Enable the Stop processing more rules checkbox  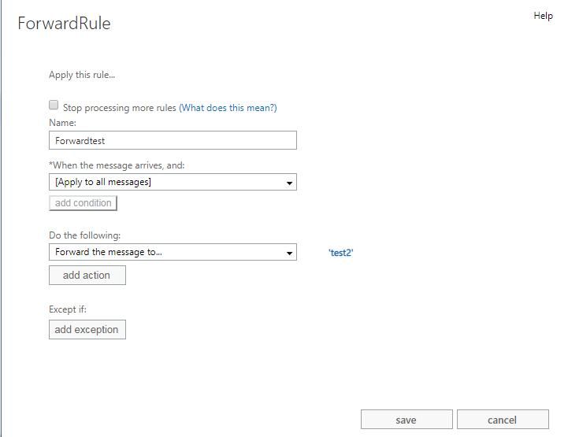click(x=54, y=105)
